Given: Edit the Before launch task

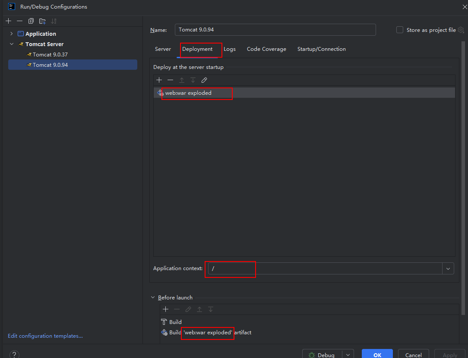Looking at the screenshot, I should tap(188, 309).
